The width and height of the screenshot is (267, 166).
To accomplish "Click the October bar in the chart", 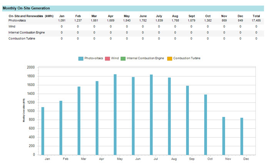I will 205,124.
